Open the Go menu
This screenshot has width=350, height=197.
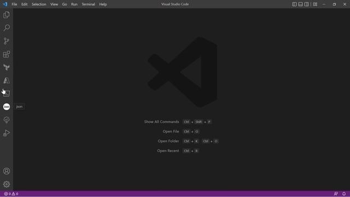65,4
